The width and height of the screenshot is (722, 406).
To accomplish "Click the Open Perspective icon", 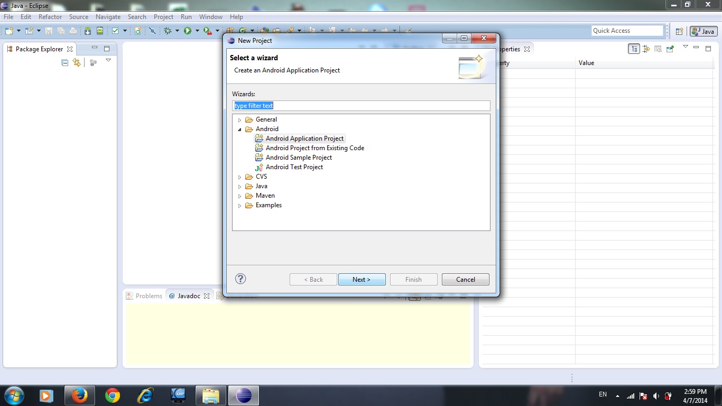I will (680, 31).
